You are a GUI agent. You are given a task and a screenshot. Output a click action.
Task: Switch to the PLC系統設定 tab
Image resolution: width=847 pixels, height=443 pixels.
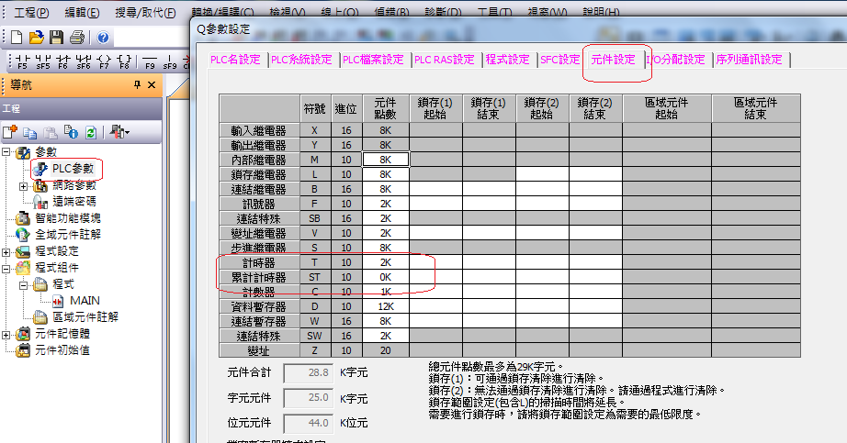[x=301, y=60]
